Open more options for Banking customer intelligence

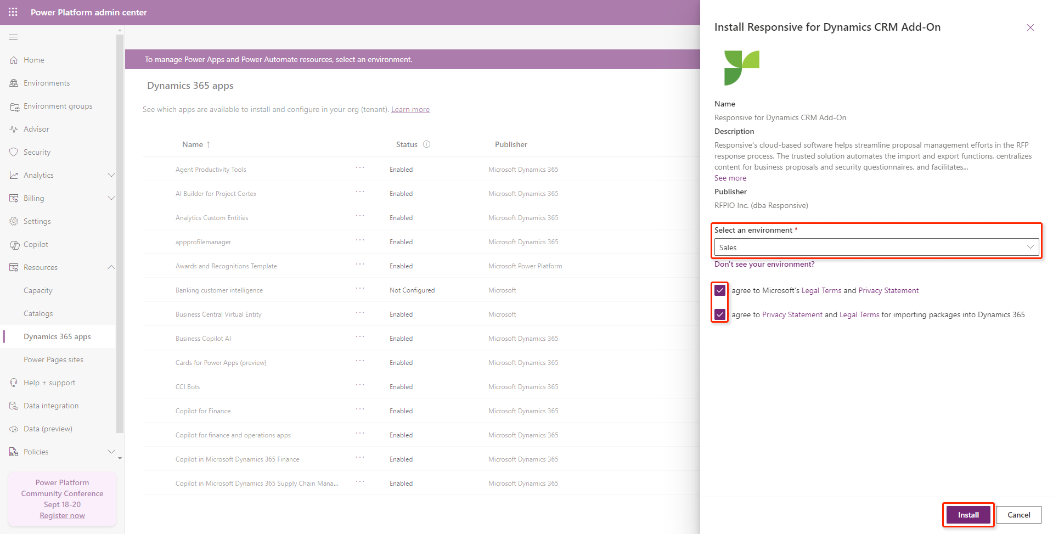[x=360, y=288]
